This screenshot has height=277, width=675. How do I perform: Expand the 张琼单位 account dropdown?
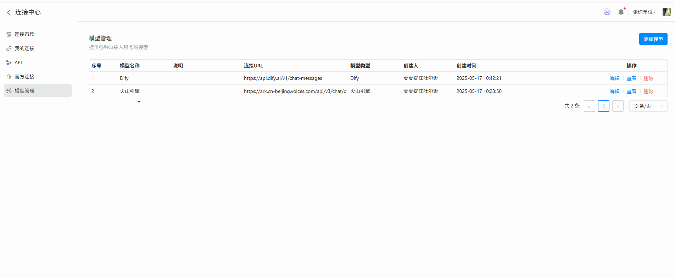coord(644,12)
